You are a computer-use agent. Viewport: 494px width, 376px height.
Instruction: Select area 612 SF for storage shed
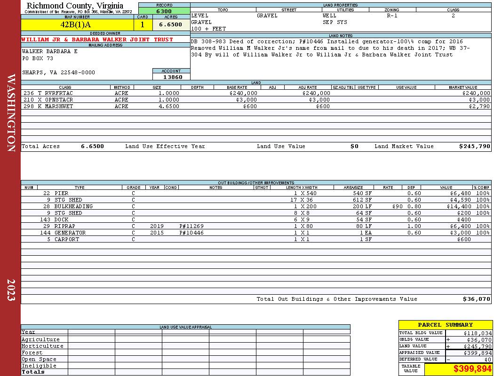click(362, 200)
